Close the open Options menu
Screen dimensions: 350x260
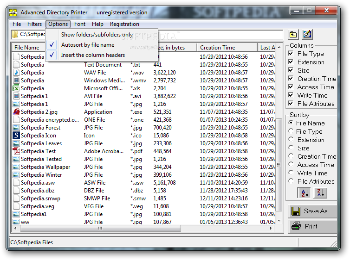pos(58,24)
